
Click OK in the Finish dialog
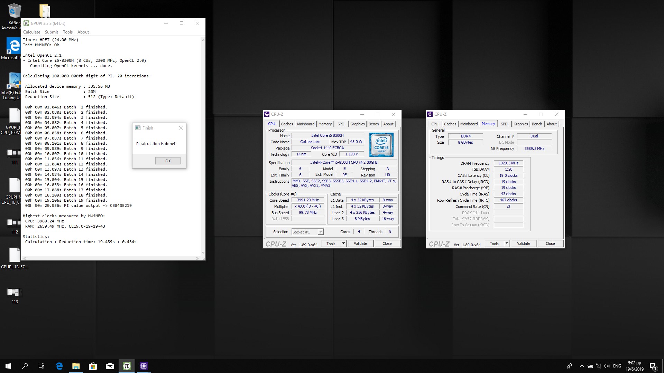coord(168,161)
